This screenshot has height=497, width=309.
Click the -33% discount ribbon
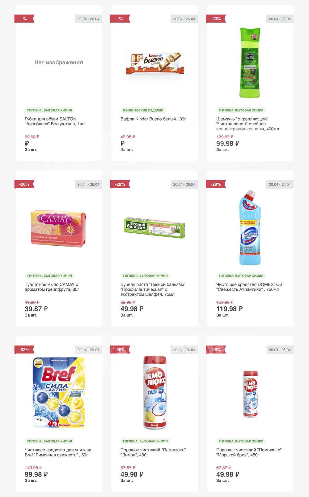pos(24,350)
